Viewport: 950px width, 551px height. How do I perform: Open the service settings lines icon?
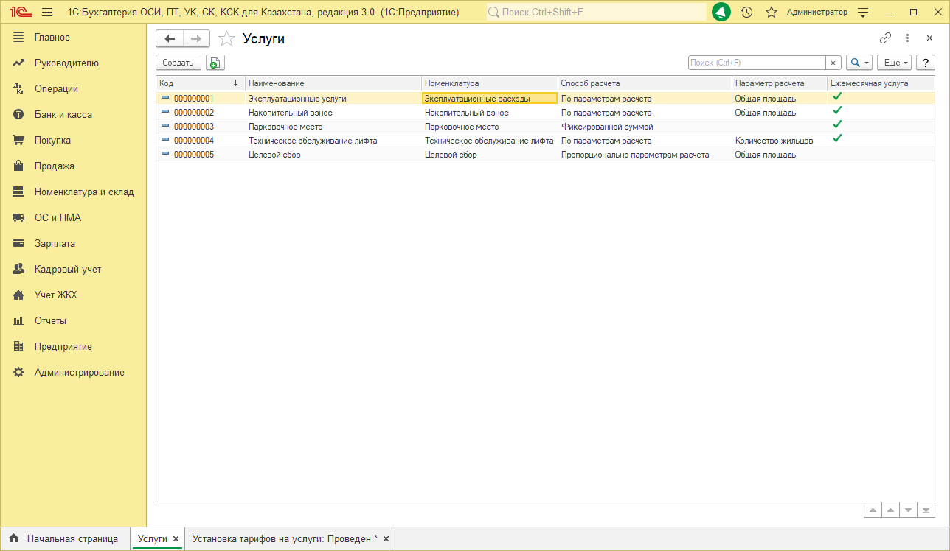(x=864, y=13)
